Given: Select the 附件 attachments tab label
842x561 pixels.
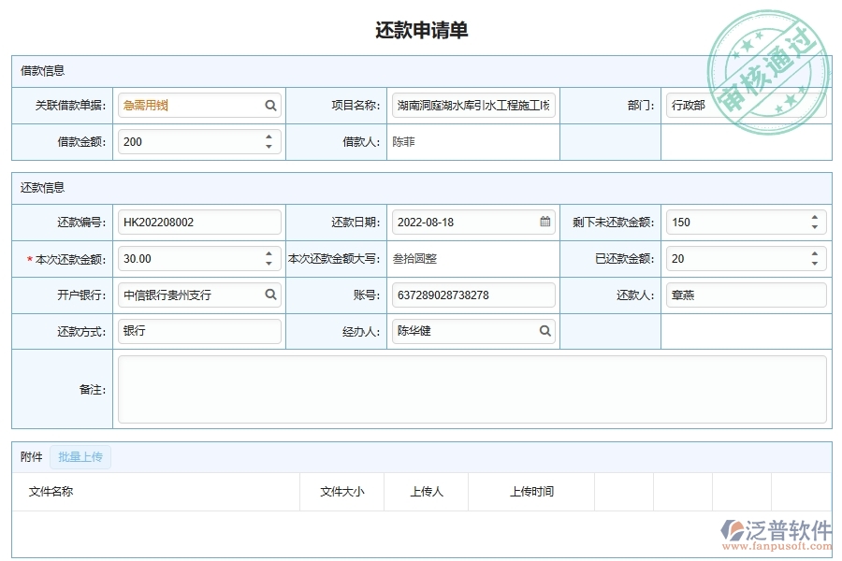Looking at the screenshot, I should [x=32, y=456].
